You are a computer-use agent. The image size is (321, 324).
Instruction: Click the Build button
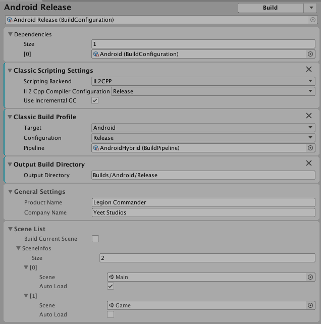click(270, 8)
